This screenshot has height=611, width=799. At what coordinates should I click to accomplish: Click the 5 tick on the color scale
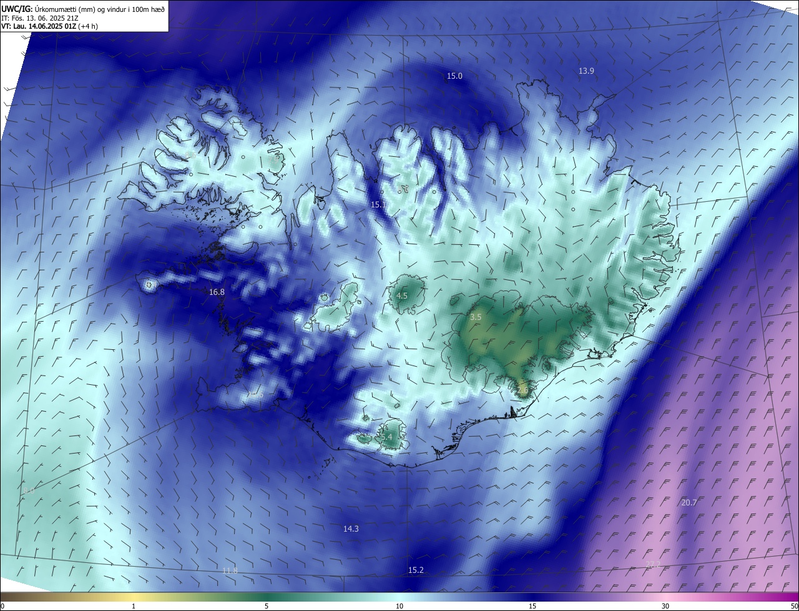267,606
